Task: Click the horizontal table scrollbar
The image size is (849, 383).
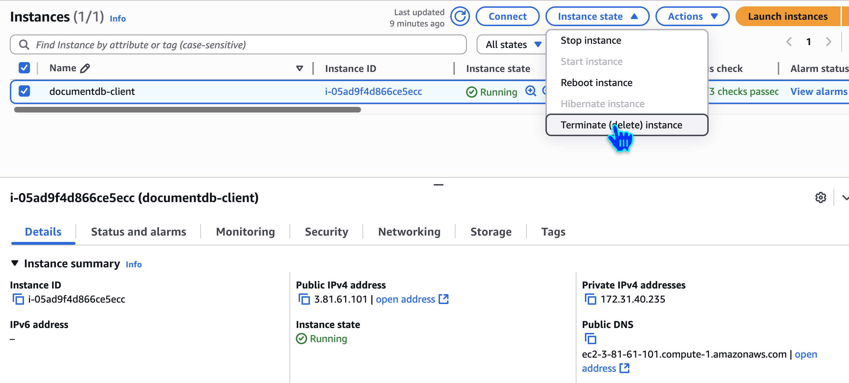Action: (x=187, y=110)
